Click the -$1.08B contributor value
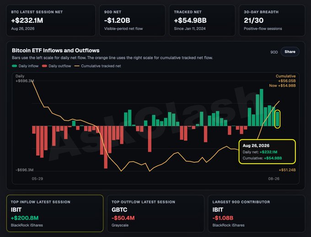The height and width of the screenshot is (237, 311). pyautogui.click(x=223, y=218)
